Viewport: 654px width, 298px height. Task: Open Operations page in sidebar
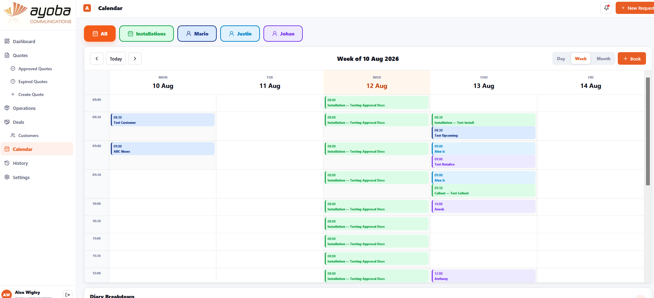pyautogui.click(x=37, y=108)
